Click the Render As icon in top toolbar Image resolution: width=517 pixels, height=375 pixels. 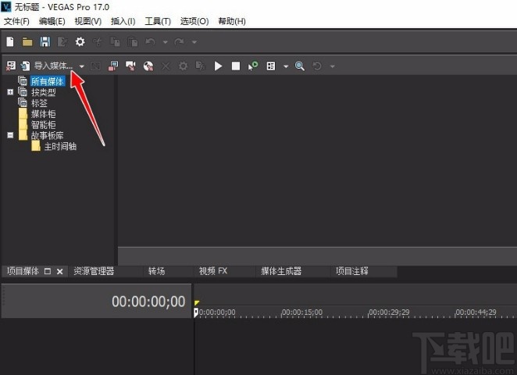62,42
